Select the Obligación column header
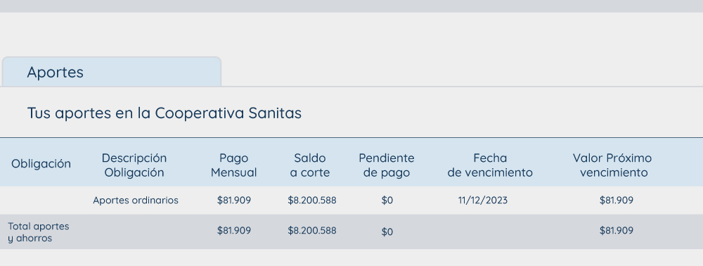Screen dimensions: 703x266 pyautogui.click(x=41, y=164)
